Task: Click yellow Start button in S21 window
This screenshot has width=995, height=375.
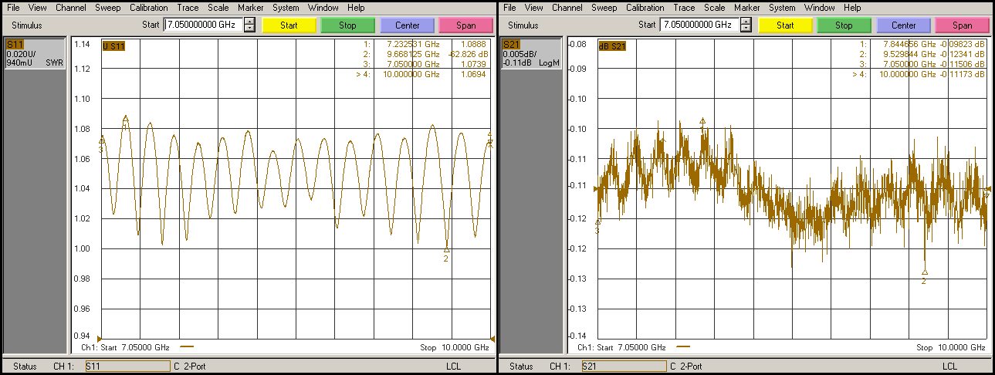Action: (785, 25)
